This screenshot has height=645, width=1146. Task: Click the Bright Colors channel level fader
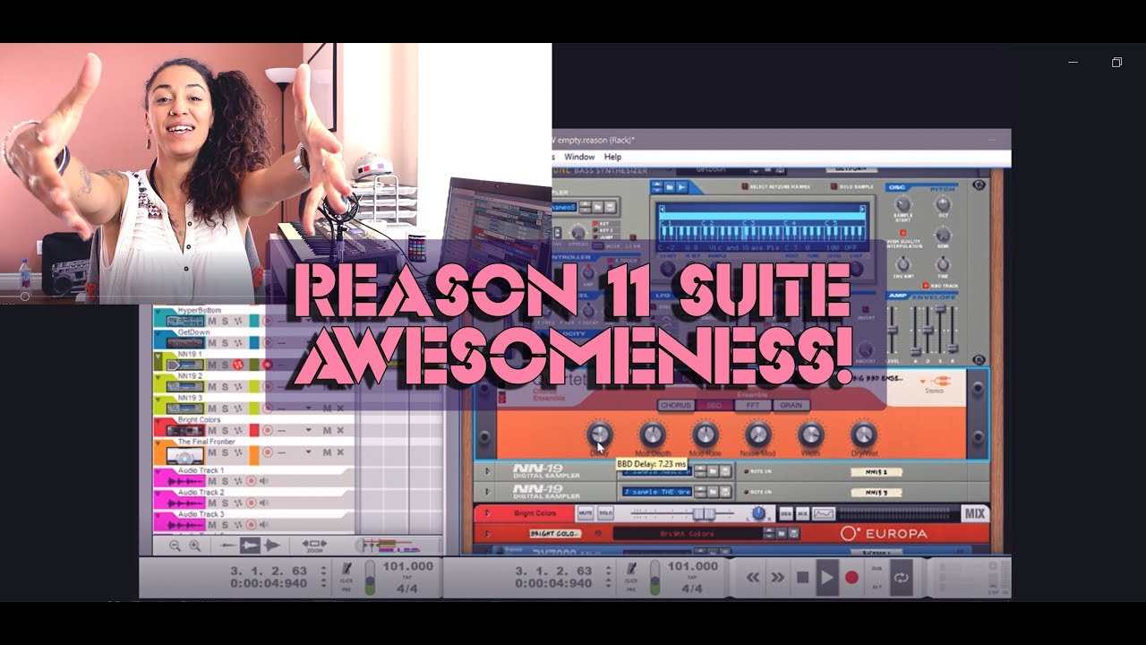(704, 513)
